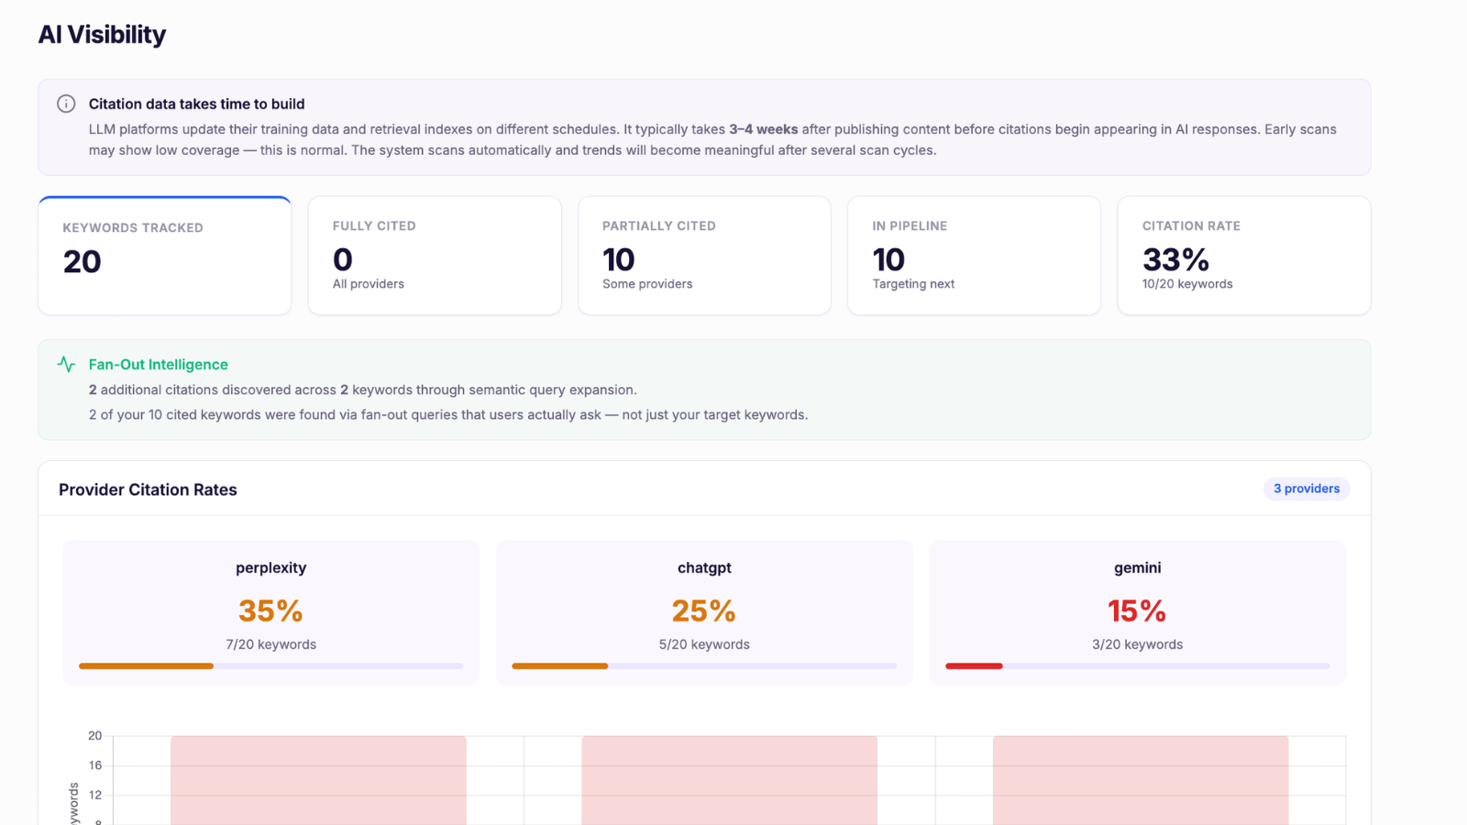
Task: Click the "3/20 keywords" label
Action: (1137, 644)
